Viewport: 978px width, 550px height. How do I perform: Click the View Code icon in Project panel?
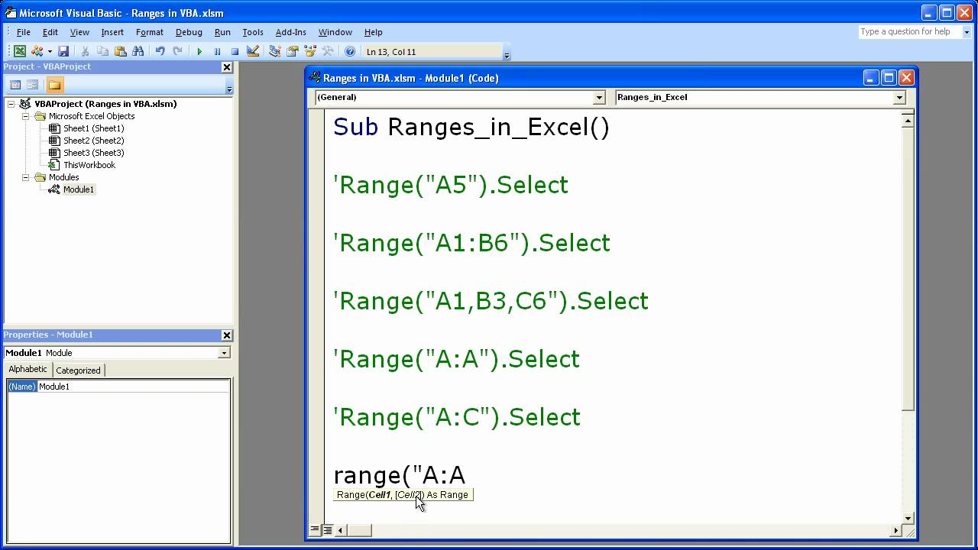pos(15,85)
